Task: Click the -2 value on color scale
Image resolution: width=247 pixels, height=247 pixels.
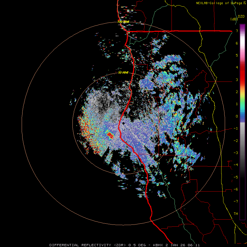Action: click(236, 141)
